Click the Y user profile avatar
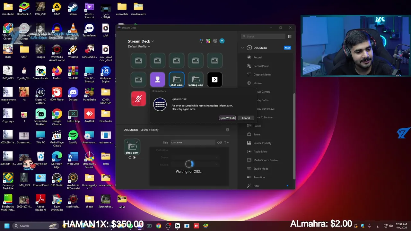The width and height of the screenshot is (411, 231). [x=222, y=41]
